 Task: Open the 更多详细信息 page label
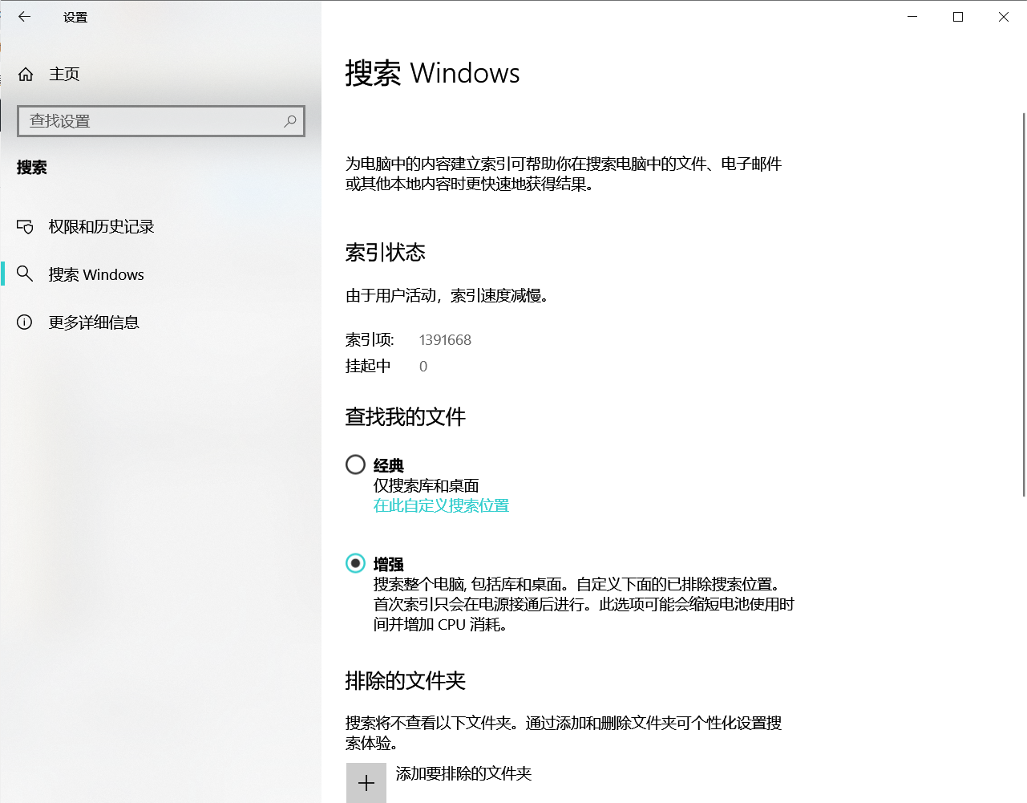pyautogui.click(x=94, y=322)
